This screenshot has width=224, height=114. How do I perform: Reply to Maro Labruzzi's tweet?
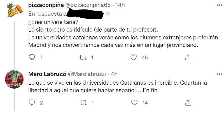pos(32,103)
